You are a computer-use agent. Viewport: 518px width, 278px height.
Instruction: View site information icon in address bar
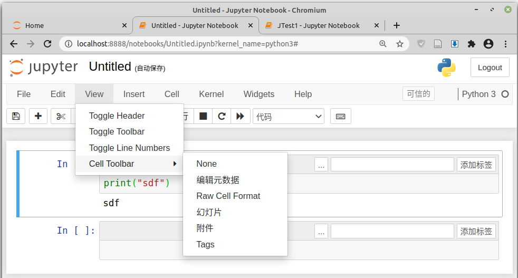coord(69,44)
